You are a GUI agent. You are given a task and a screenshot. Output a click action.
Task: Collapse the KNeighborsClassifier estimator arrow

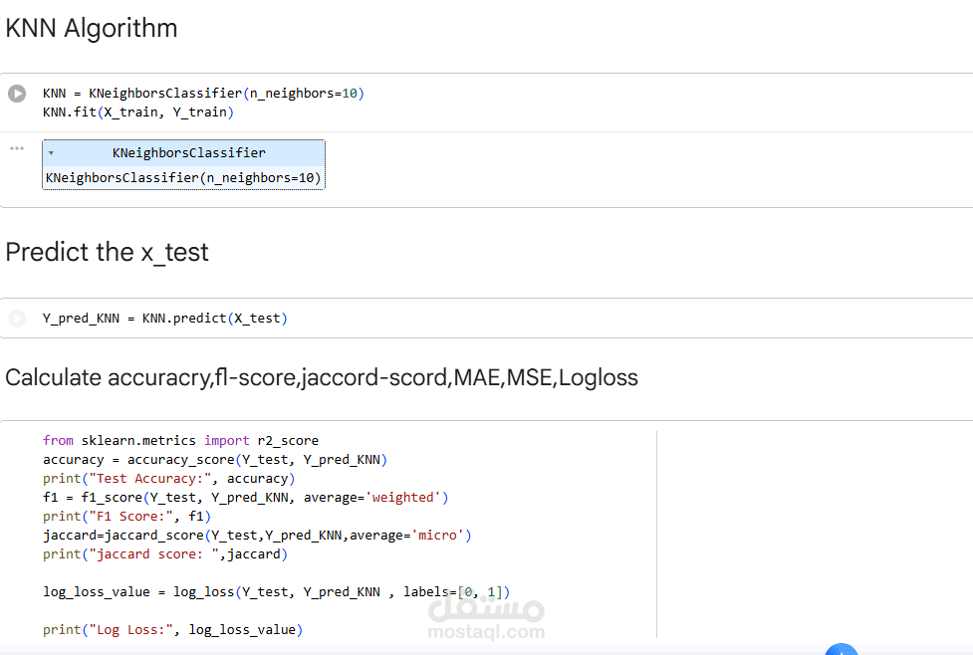pyautogui.click(x=51, y=153)
